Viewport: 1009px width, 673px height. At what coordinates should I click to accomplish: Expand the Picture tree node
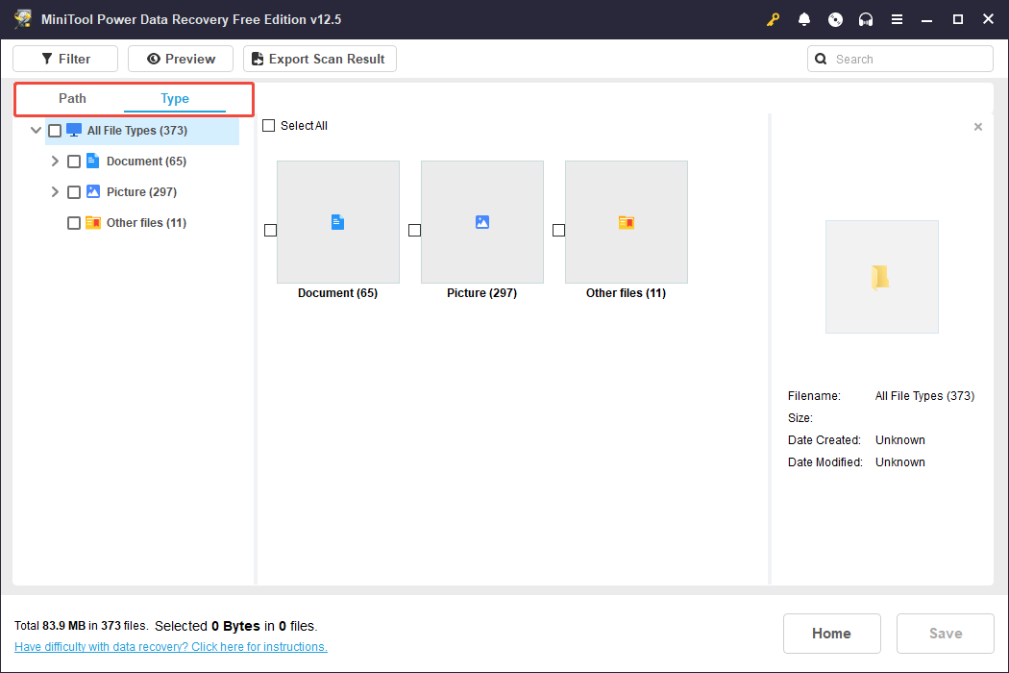55,192
